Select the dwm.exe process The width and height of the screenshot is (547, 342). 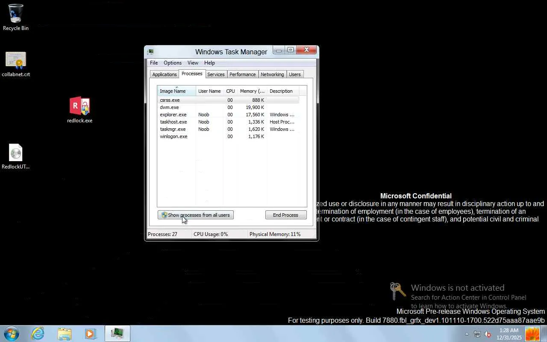228,107
